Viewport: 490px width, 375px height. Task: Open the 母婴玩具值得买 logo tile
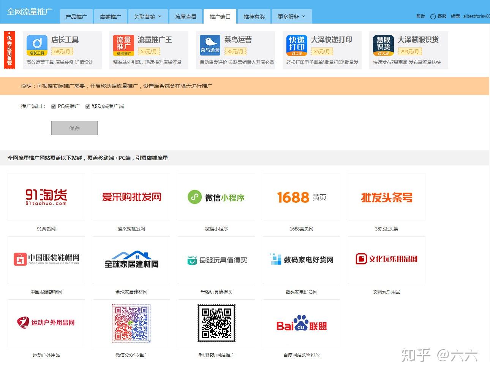(x=217, y=260)
